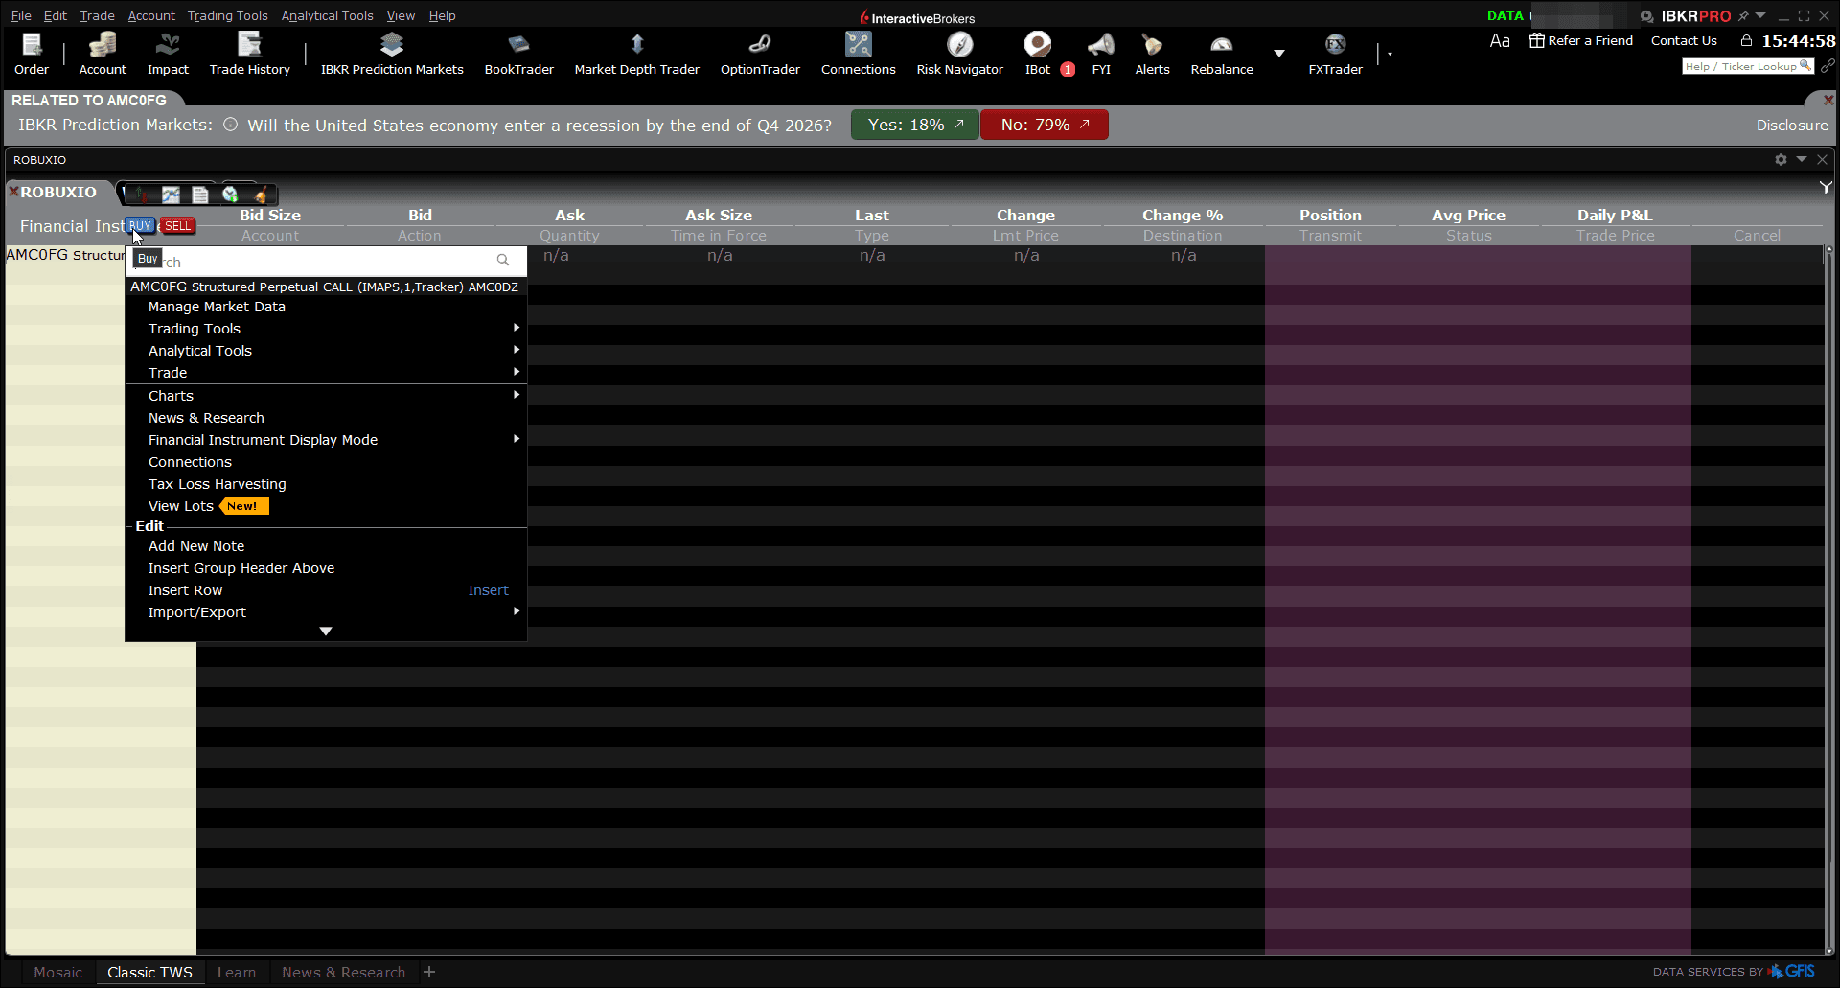The width and height of the screenshot is (1840, 988).
Task: Open the Rebalance tool icon
Action: click(1222, 54)
